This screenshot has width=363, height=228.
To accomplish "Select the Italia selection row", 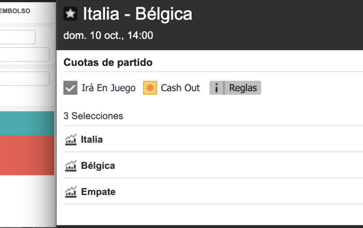I will click(x=213, y=140).
